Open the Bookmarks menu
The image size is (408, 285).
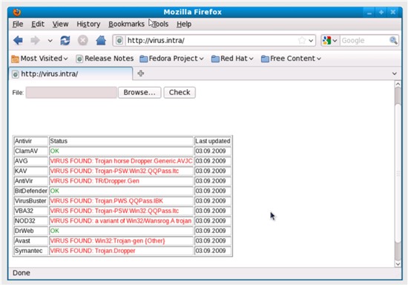pos(126,24)
